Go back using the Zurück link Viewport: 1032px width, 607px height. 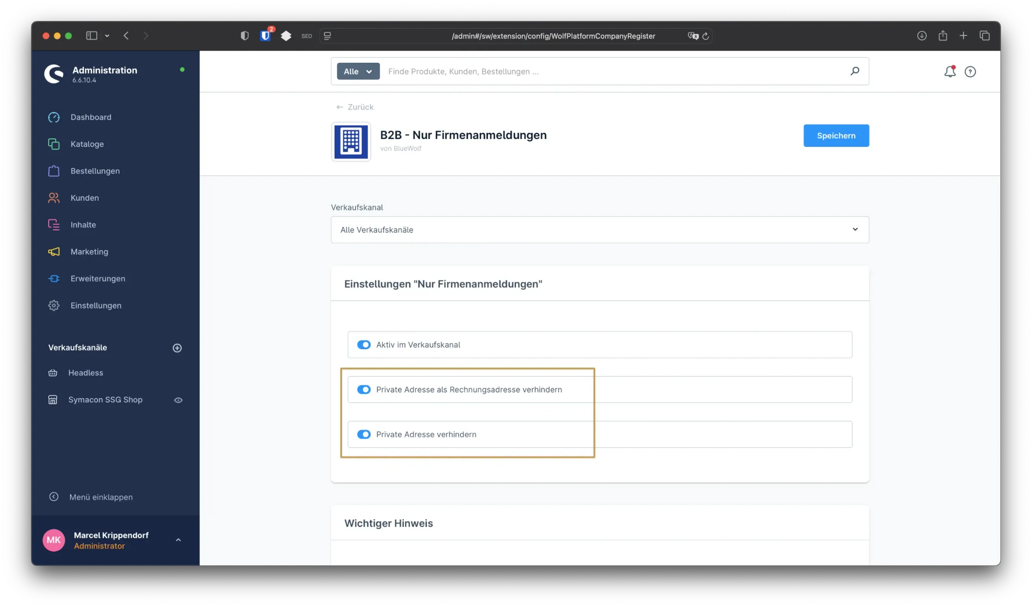click(354, 107)
